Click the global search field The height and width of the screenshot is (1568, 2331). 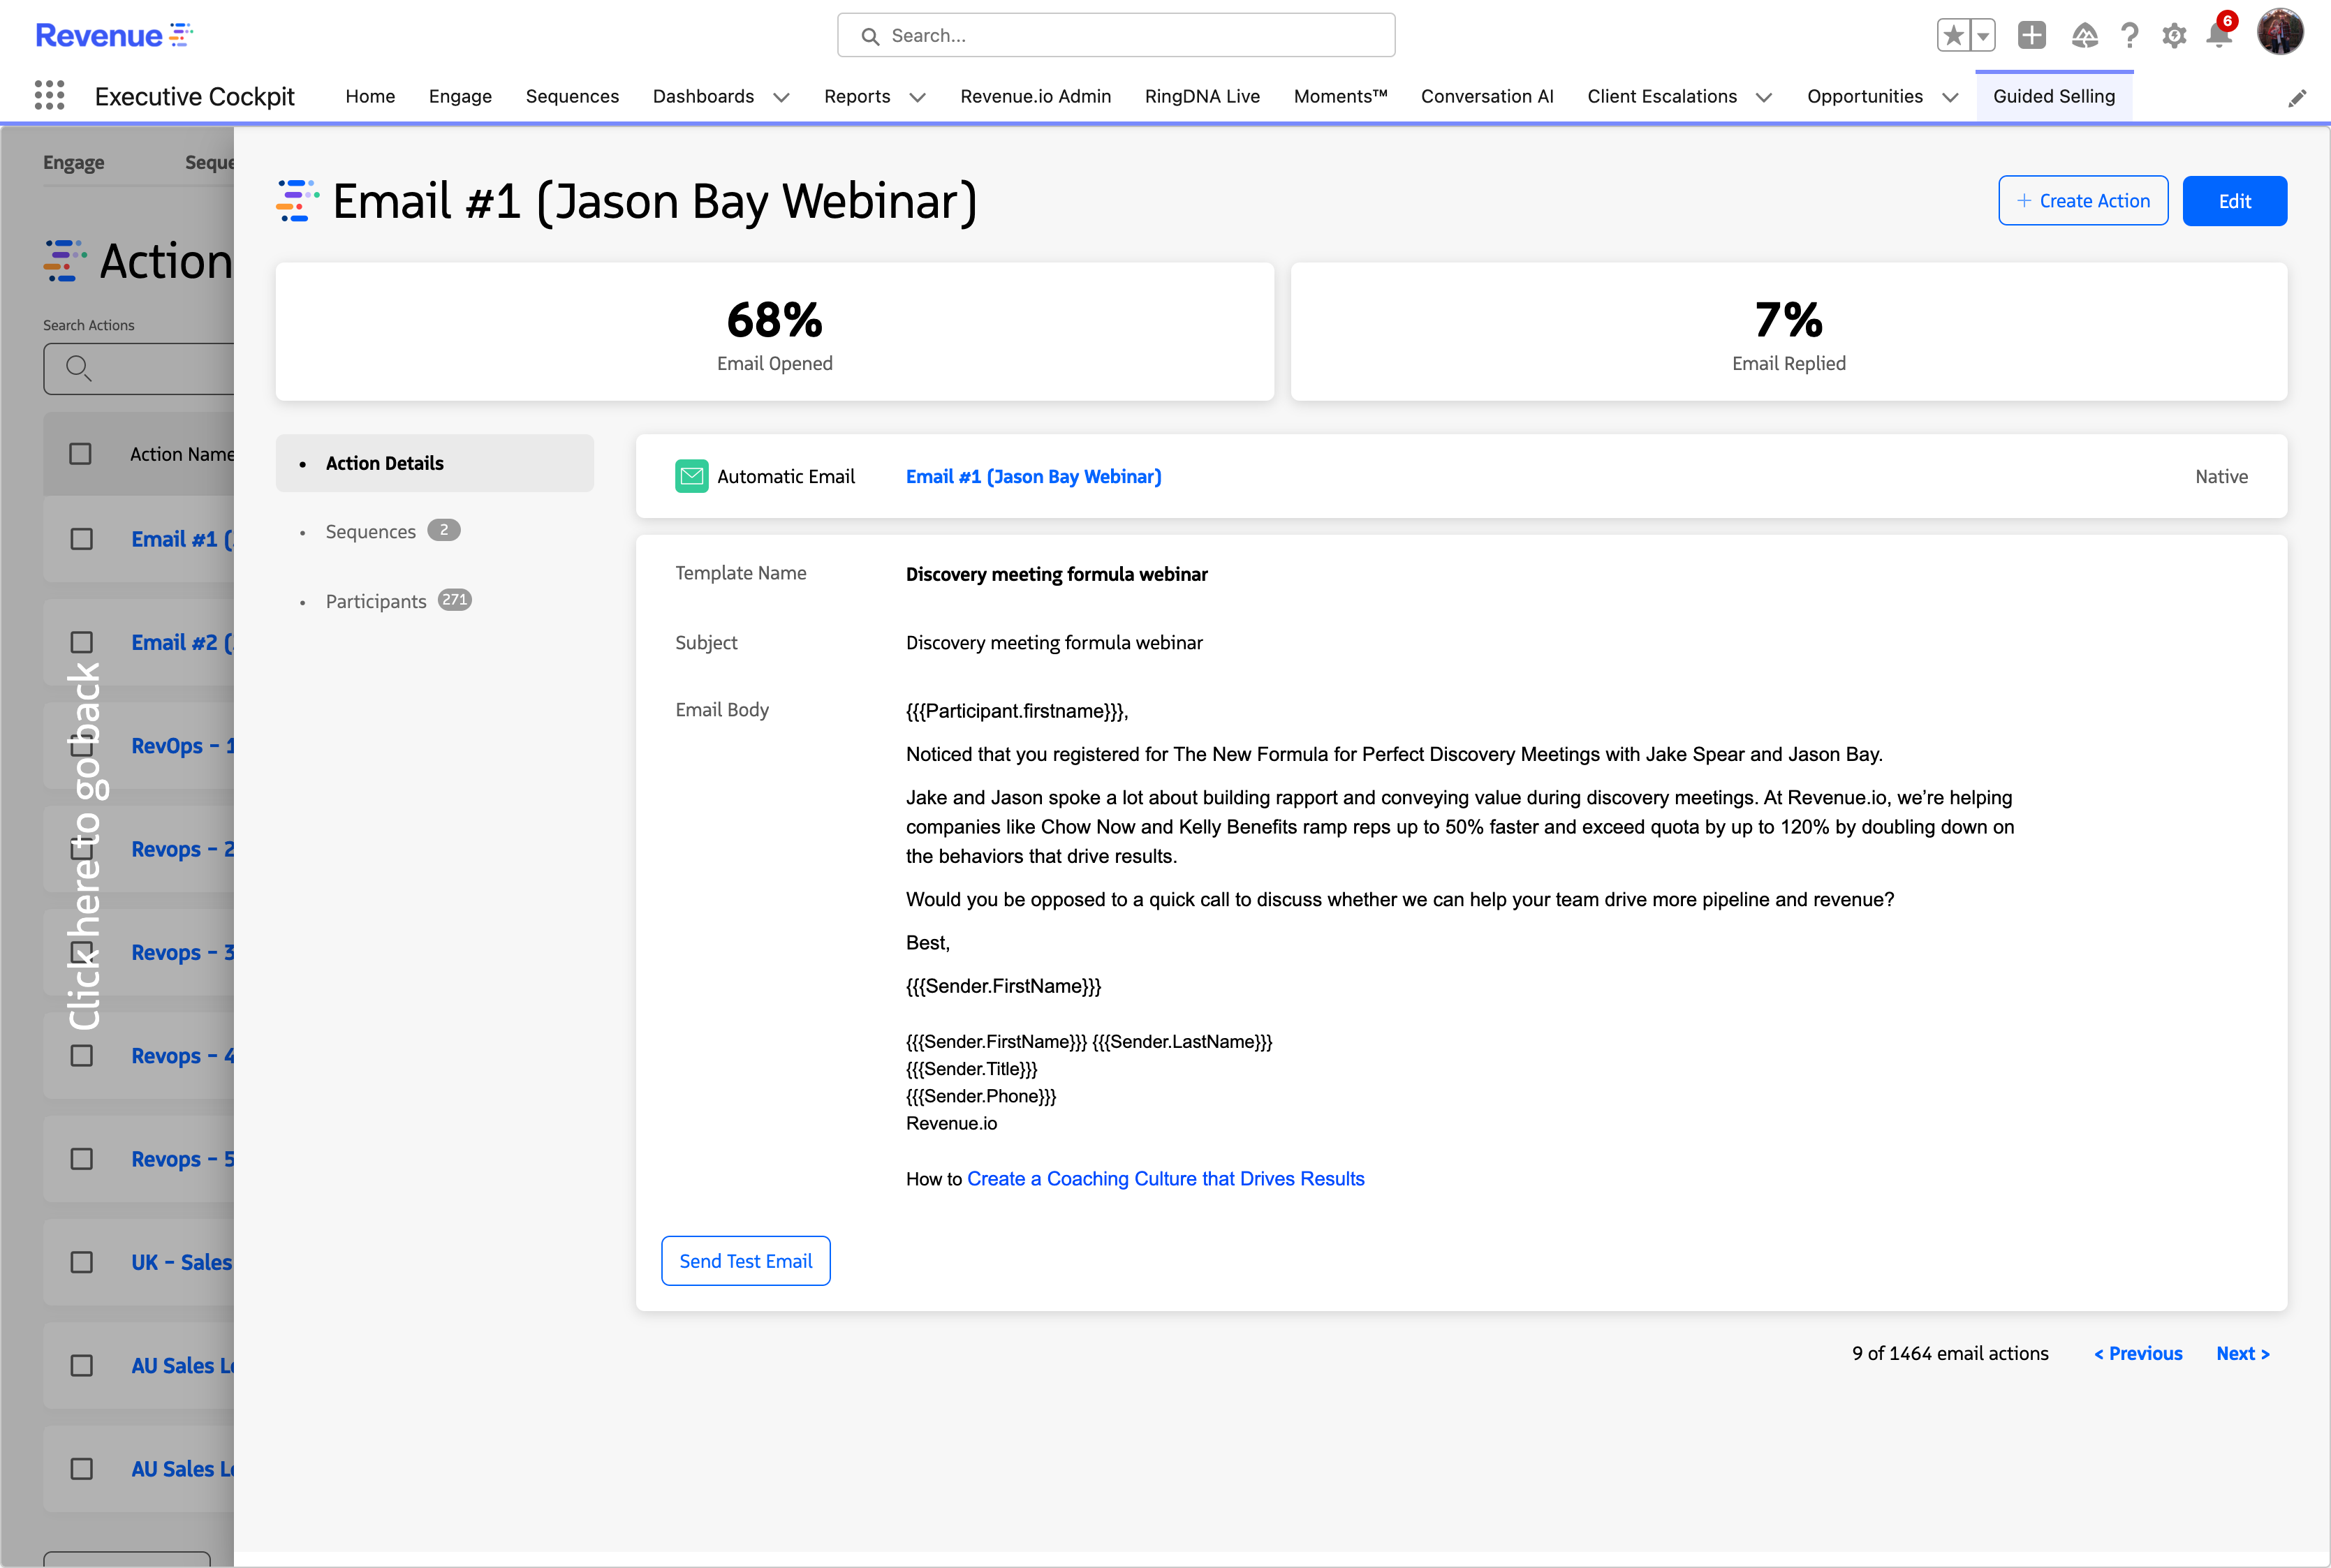point(1116,36)
